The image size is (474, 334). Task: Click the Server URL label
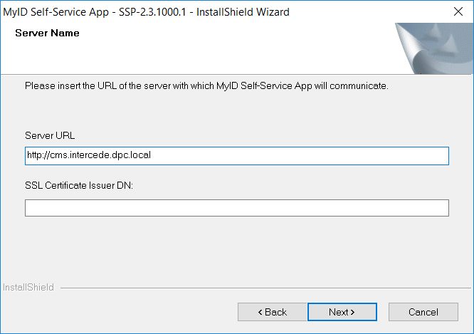50,135
